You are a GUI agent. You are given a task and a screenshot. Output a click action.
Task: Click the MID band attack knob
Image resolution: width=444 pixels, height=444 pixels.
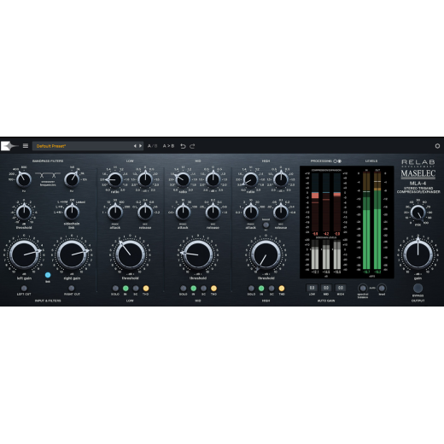click(x=183, y=213)
